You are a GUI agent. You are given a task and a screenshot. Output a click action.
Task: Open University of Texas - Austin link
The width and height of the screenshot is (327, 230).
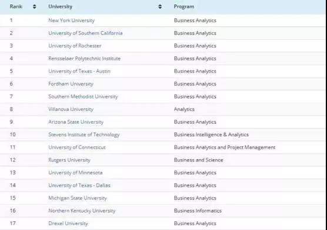pyautogui.click(x=79, y=71)
